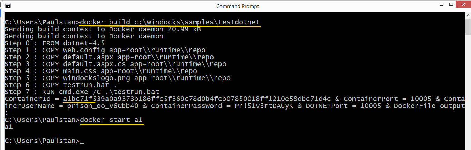Click the docker start a1 command

click(x=111, y=120)
